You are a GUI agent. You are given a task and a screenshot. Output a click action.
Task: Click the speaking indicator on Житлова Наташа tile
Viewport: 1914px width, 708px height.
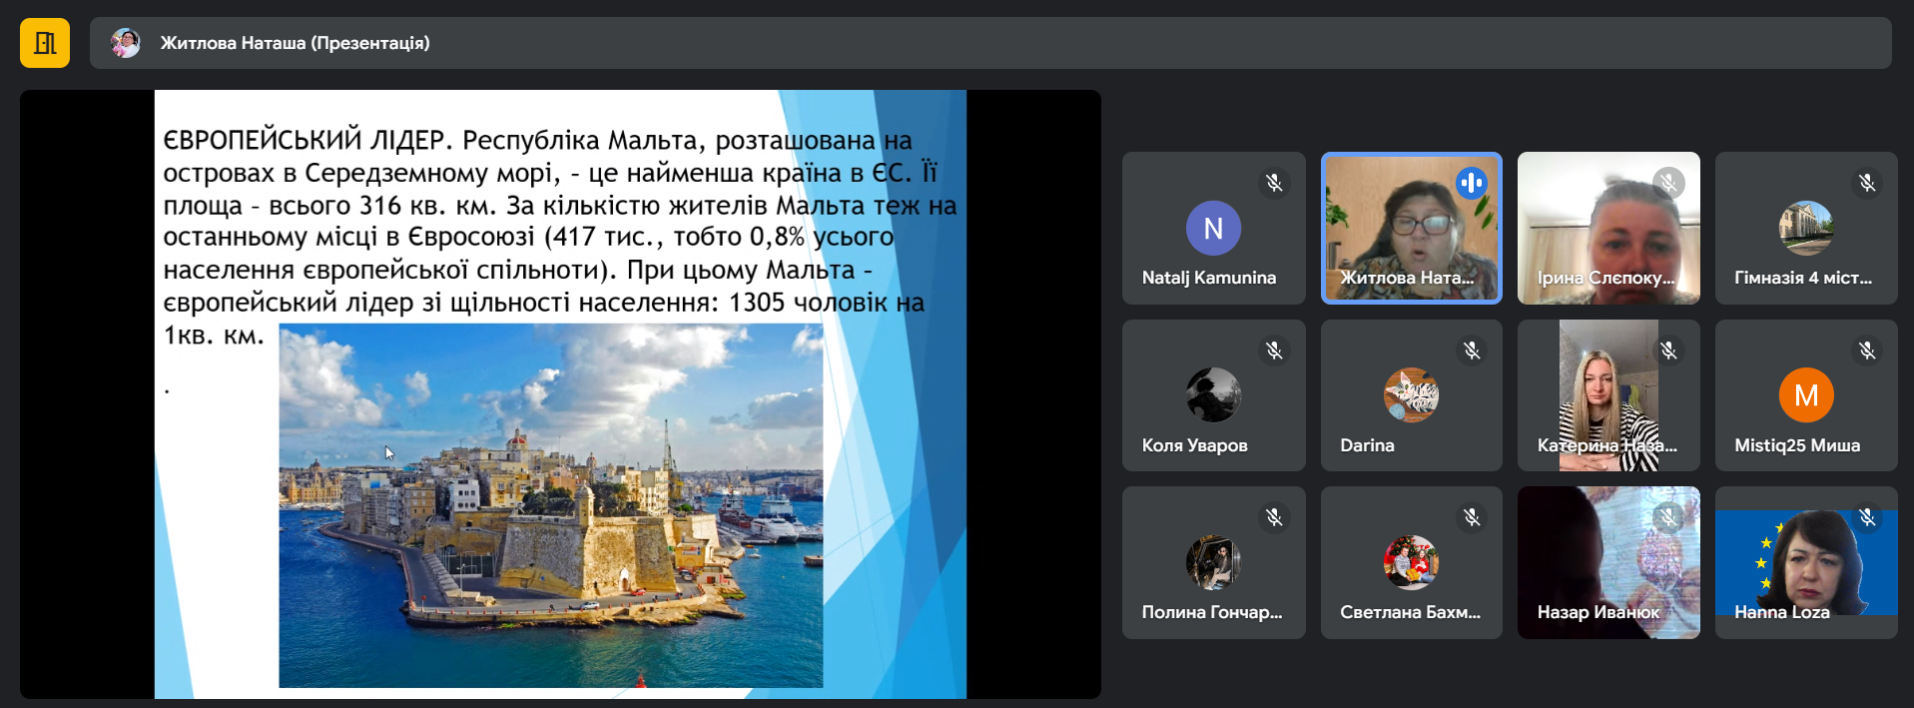click(1471, 183)
